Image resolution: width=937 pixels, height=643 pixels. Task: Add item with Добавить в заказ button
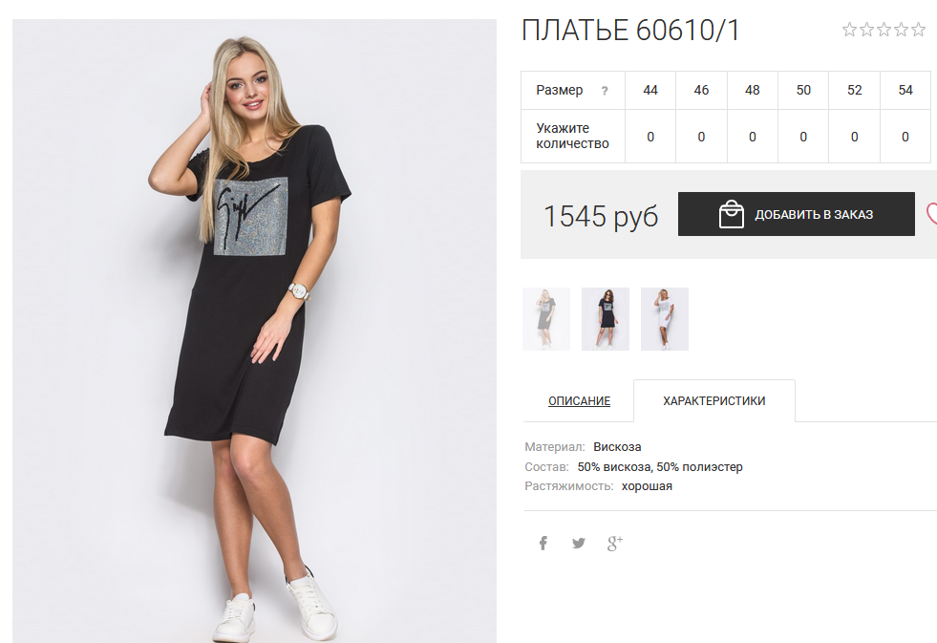(796, 214)
